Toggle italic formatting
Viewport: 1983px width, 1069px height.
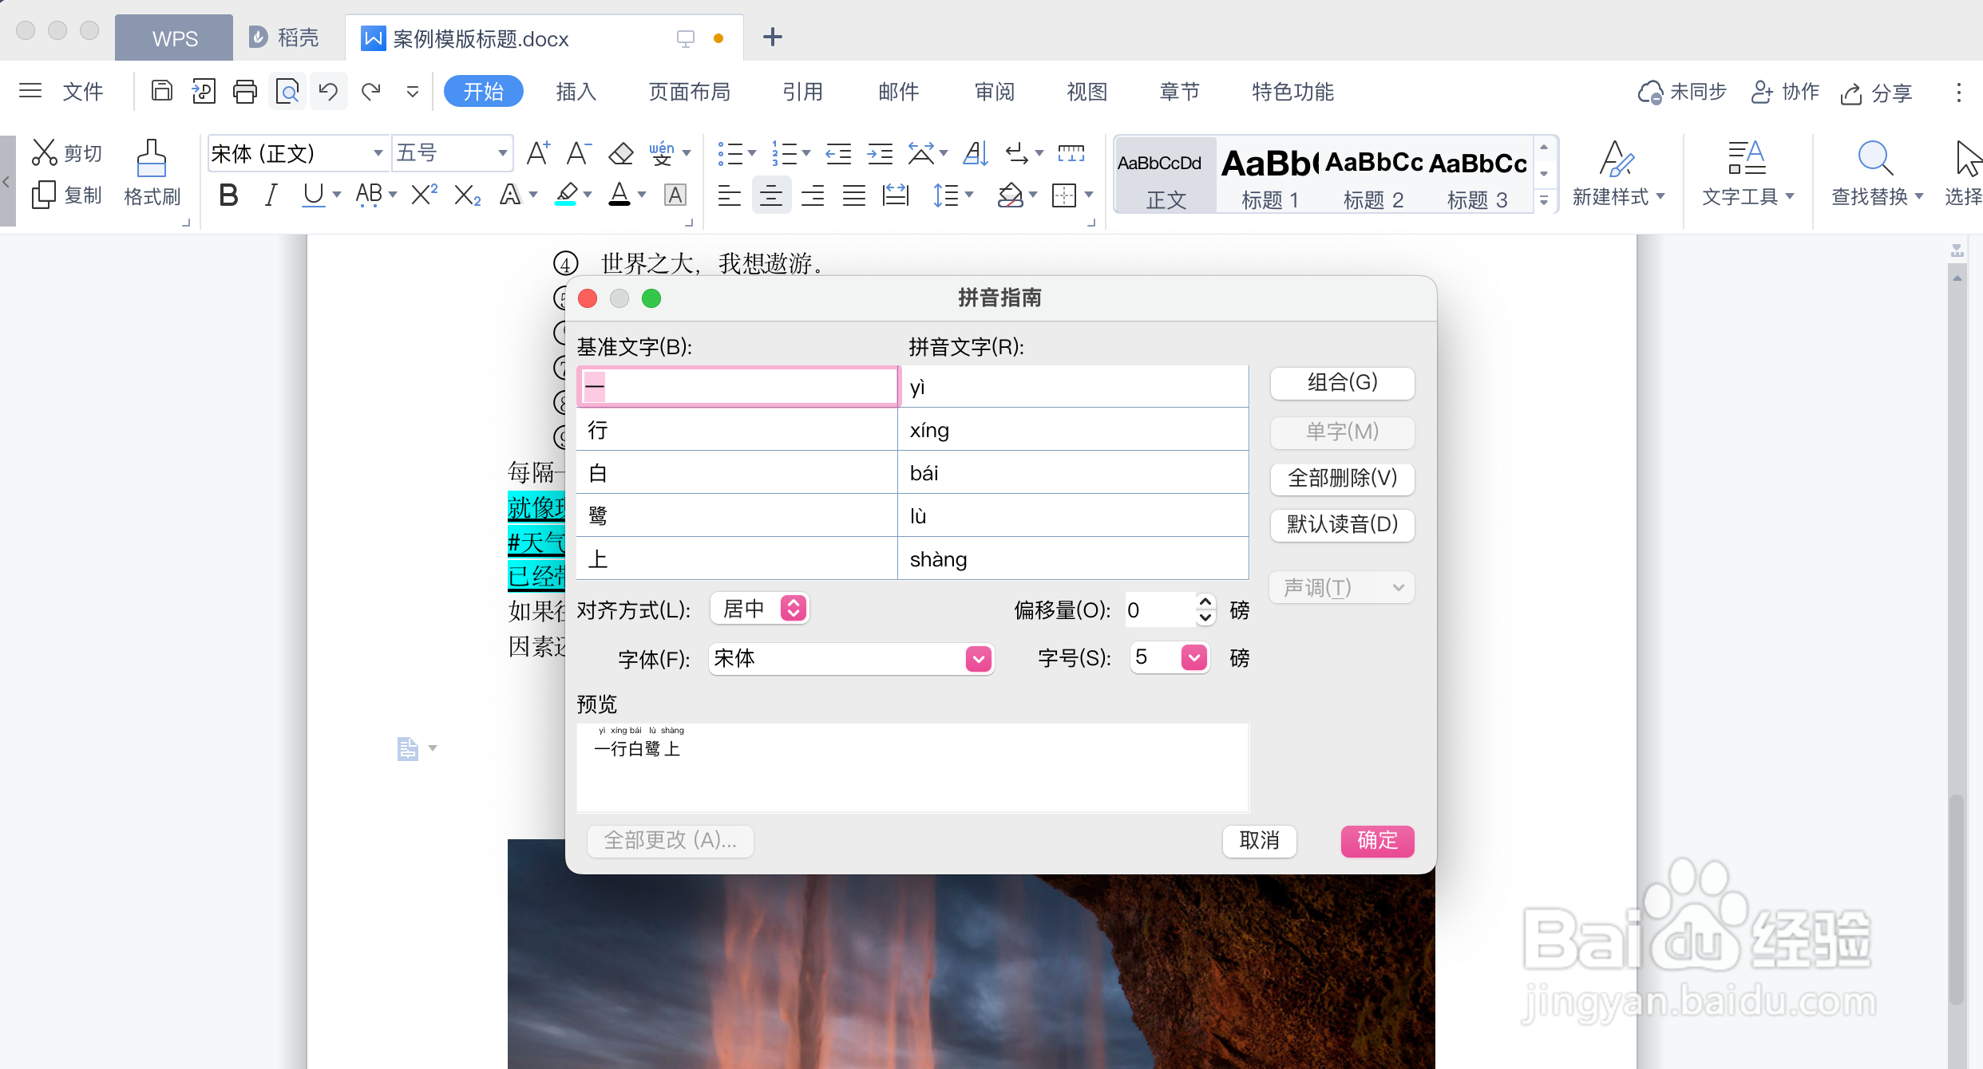[x=270, y=194]
